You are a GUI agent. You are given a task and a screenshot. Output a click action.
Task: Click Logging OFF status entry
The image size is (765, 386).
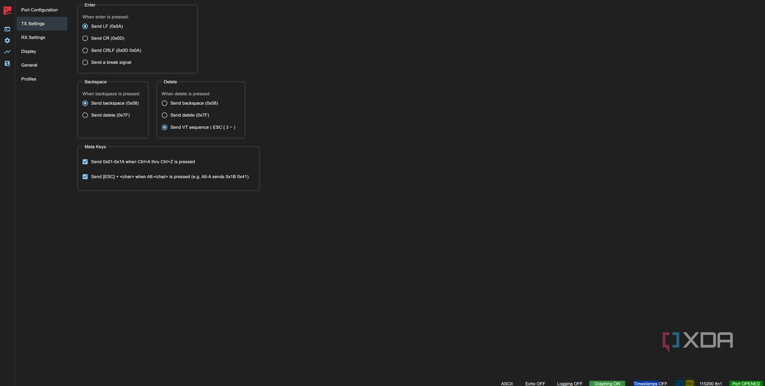coord(570,383)
